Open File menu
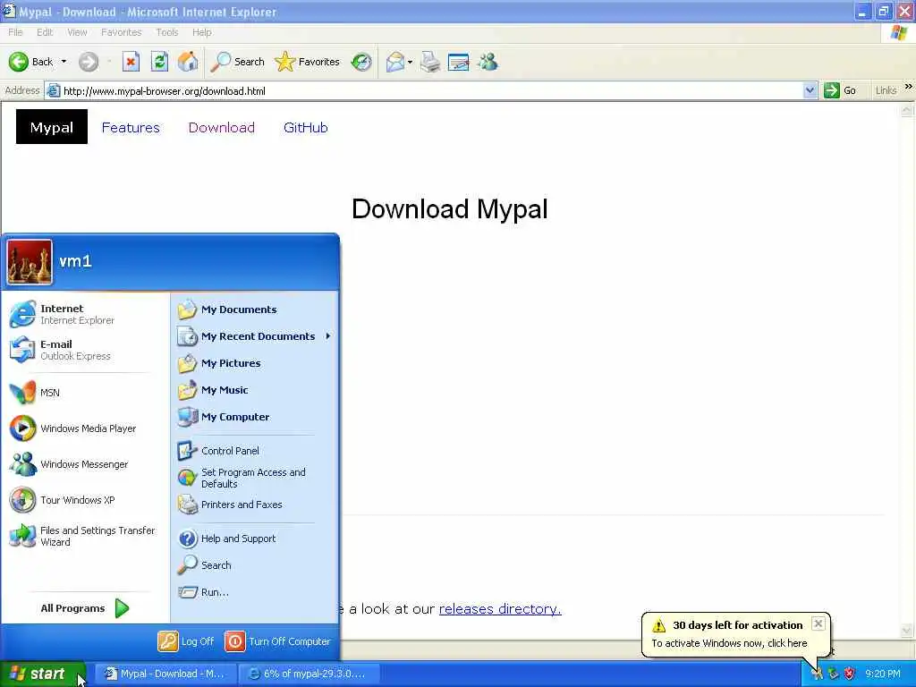916x687 pixels. click(x=16, y=32)
